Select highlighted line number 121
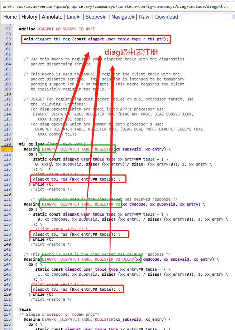The image size is (235, 330). coord(7,149)
